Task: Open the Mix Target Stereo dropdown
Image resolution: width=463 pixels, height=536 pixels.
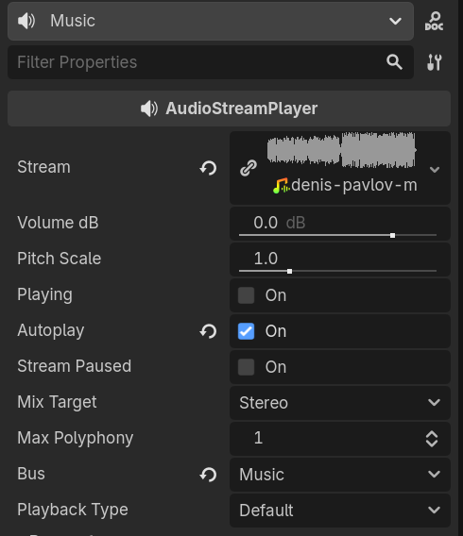Action: [340, 403]
